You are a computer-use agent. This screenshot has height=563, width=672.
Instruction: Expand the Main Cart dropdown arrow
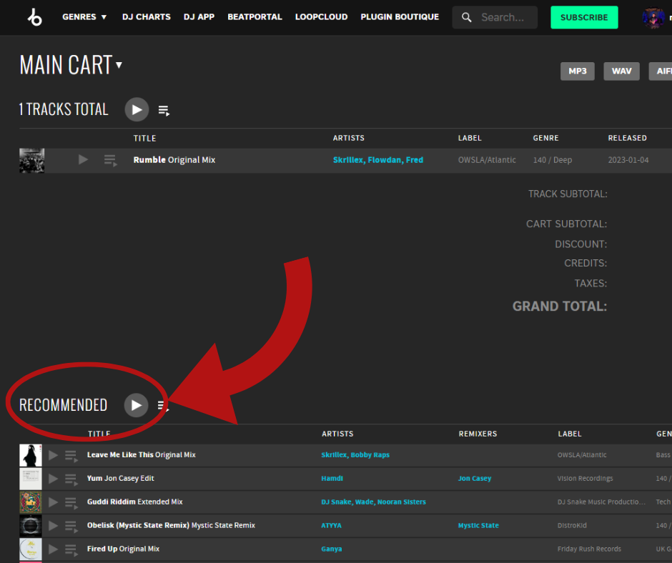pyautogui.click(x=119, y=65)
